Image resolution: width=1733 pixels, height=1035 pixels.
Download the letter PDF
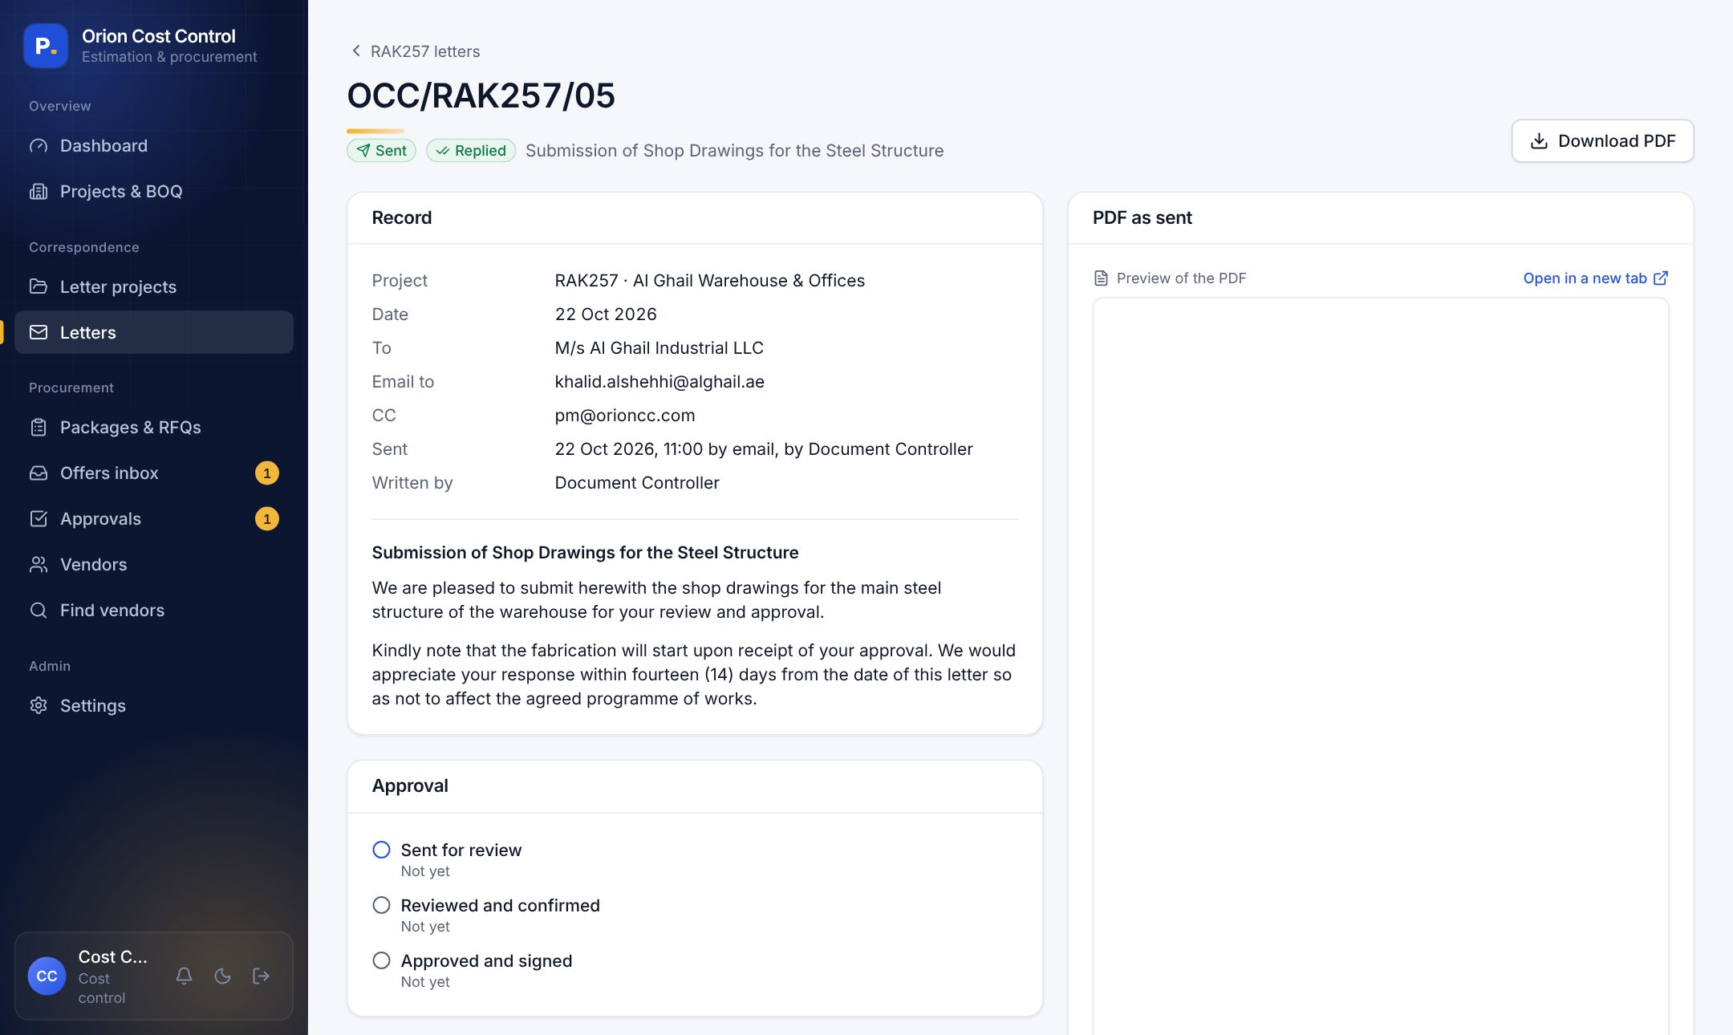[x=1602, y=141]
